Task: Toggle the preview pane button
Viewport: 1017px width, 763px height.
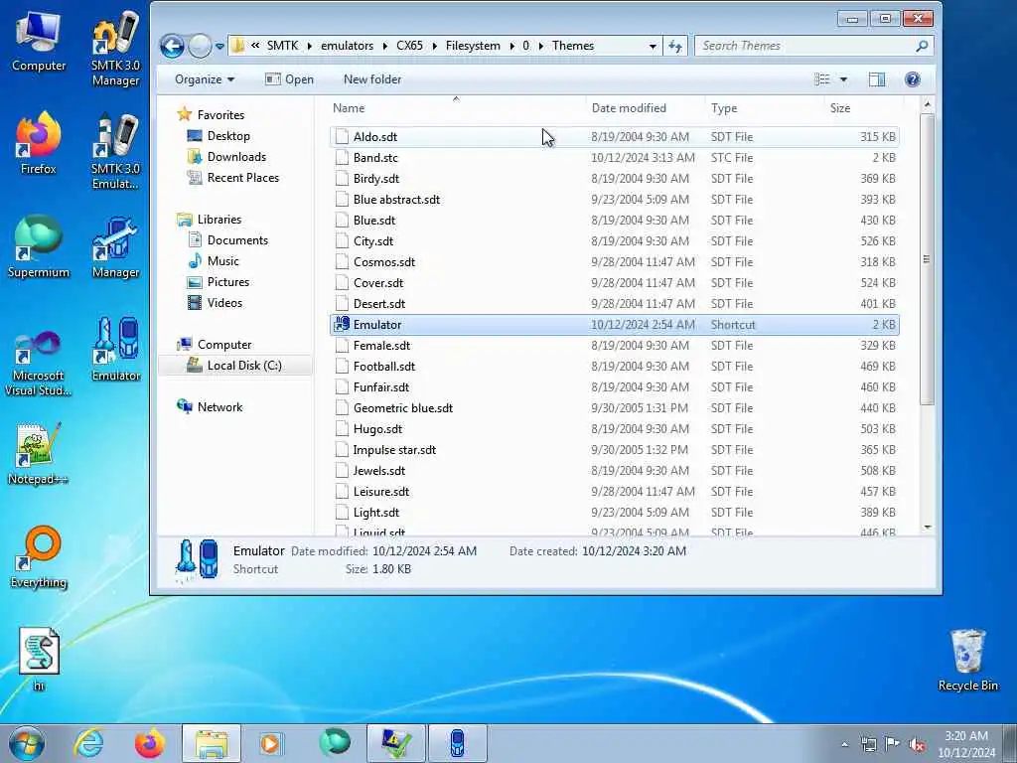Action: [x=877, y=79]
